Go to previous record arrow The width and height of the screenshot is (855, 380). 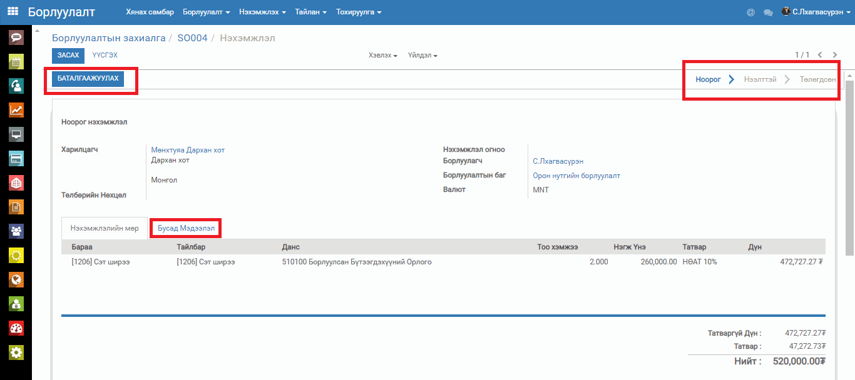[x=820, y=55]
